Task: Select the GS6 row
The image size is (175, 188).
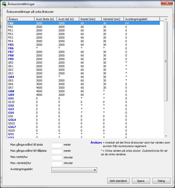Action: (84, 116)
